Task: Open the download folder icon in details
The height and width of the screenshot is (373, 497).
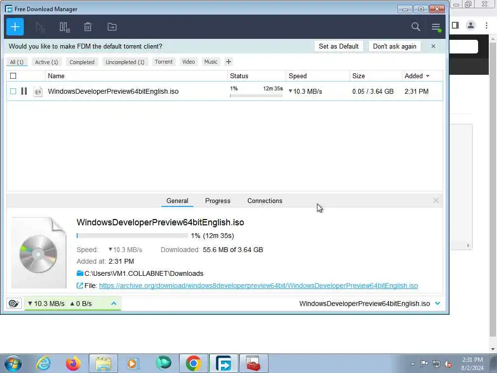Action: [80, 273]
